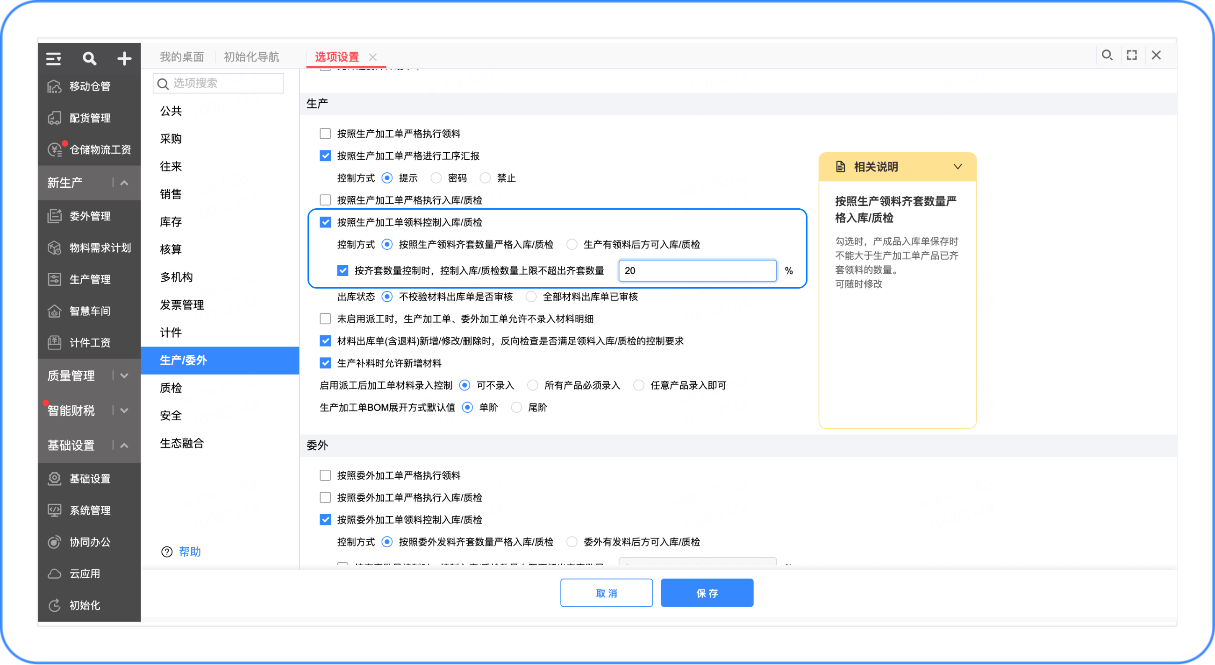This screenshot has height=665, width=1215.
Task: Uncheck 生产补料时允许新增材料 checkbox
Action: coord(325,363)
